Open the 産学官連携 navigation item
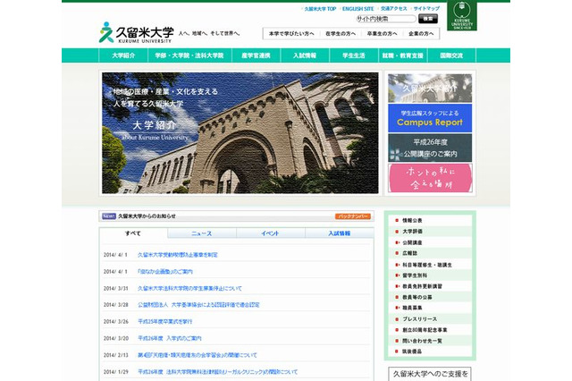The height and width of the screenshot is (381, 572). pos(256,55)
